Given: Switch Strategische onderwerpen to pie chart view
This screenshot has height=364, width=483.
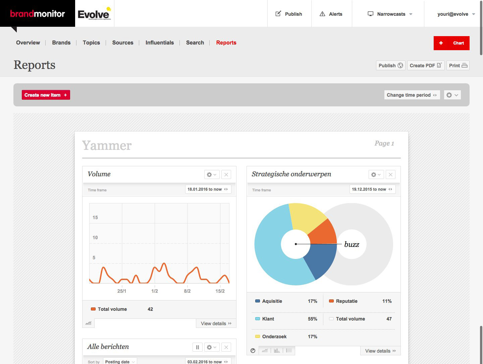Looking at the screenshot, I should [253, 351].
